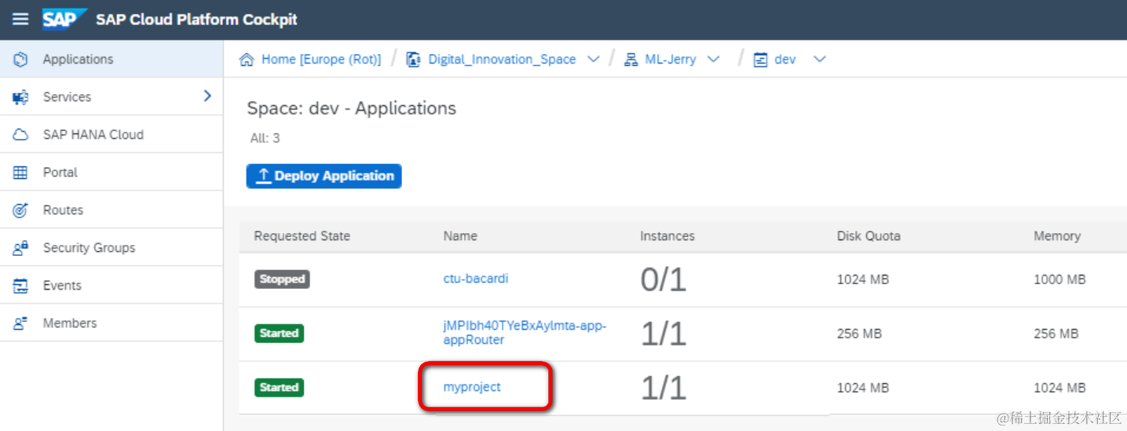Click Started badge in appRouter row
The image size is (1127, 431).
279,333
